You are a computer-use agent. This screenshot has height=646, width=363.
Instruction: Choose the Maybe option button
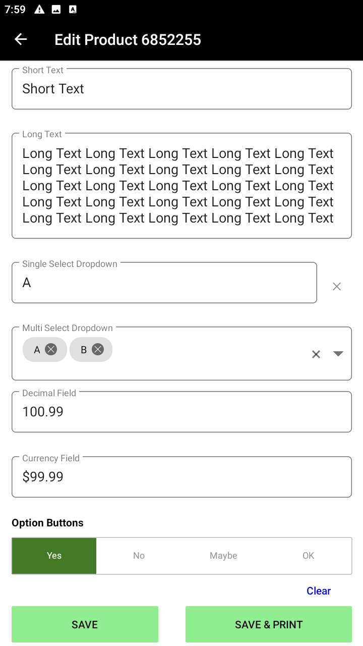pos(223,556)
